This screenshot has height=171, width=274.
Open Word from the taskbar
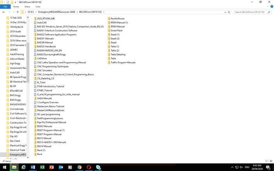[x=33, y=168]
